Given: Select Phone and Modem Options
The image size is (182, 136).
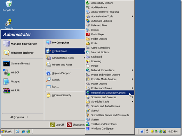Looking at the screenshot, I should [110, 75].
